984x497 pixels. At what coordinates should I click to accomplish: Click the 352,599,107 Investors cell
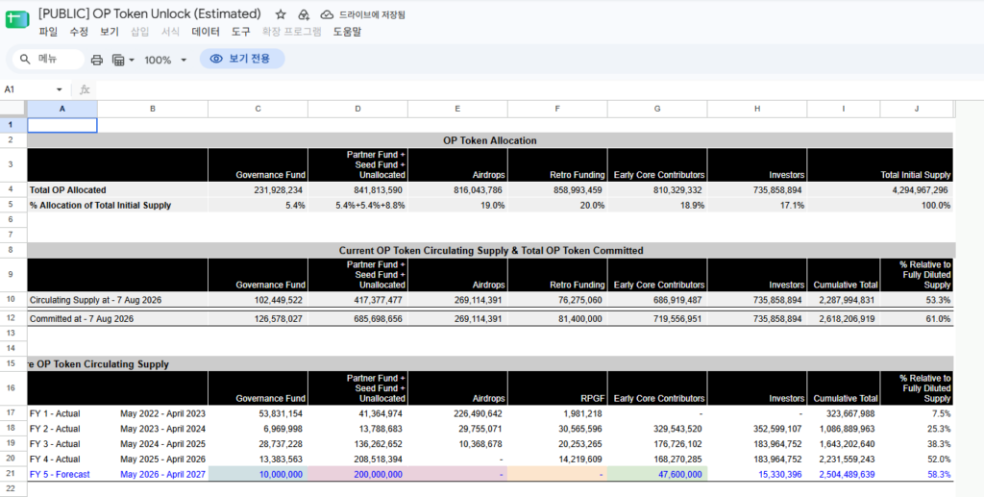coord(757,429)
